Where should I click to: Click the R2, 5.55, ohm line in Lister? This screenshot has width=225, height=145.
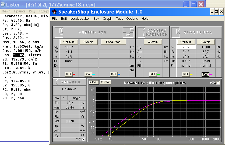pyautogui.click(x=16, y=90)
